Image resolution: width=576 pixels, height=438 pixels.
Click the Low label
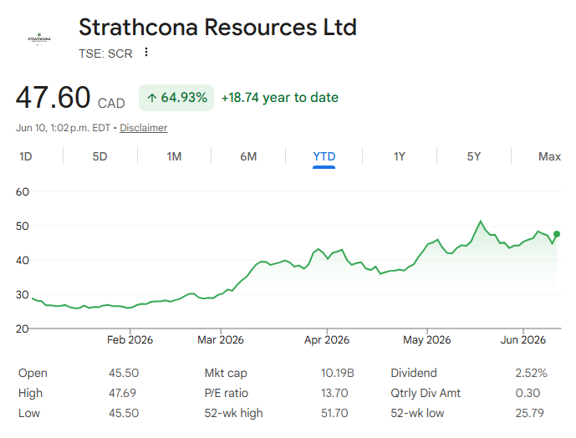click(29, 413)
